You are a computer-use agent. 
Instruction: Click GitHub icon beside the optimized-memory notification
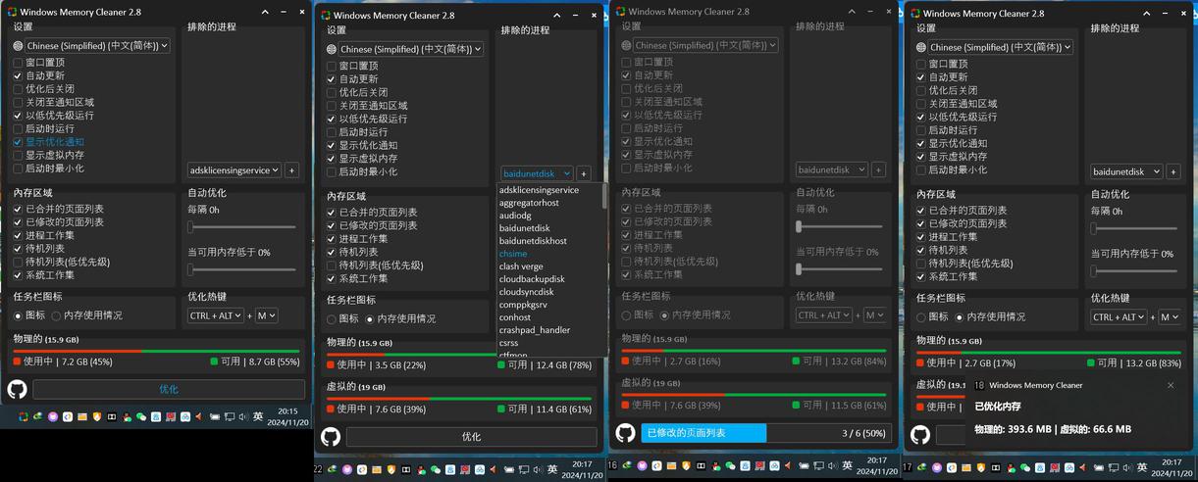pyautogui.click(x=920, y=434)
